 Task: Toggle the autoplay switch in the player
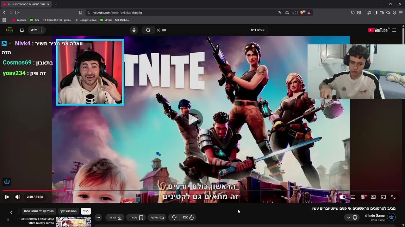[x=343, y=197]
